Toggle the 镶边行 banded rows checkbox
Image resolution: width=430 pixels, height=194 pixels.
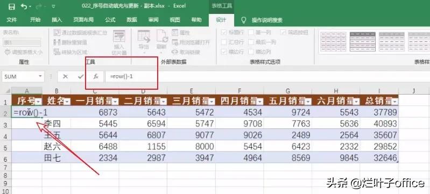coord(224,52)
